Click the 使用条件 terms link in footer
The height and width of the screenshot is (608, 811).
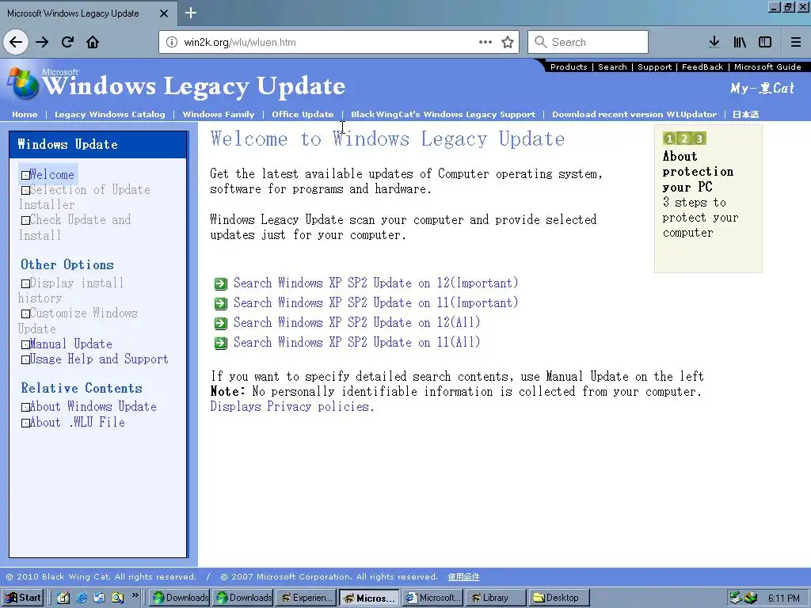coord(463,577)
